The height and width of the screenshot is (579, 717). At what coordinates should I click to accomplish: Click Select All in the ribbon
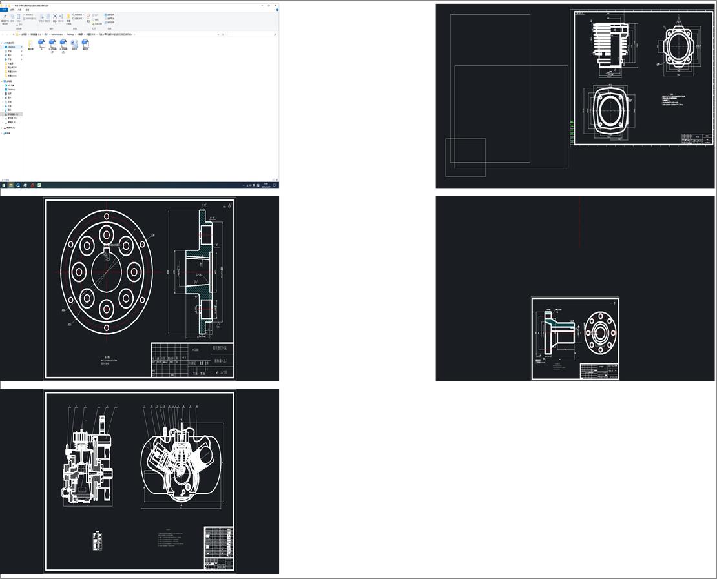pos(110,14)
